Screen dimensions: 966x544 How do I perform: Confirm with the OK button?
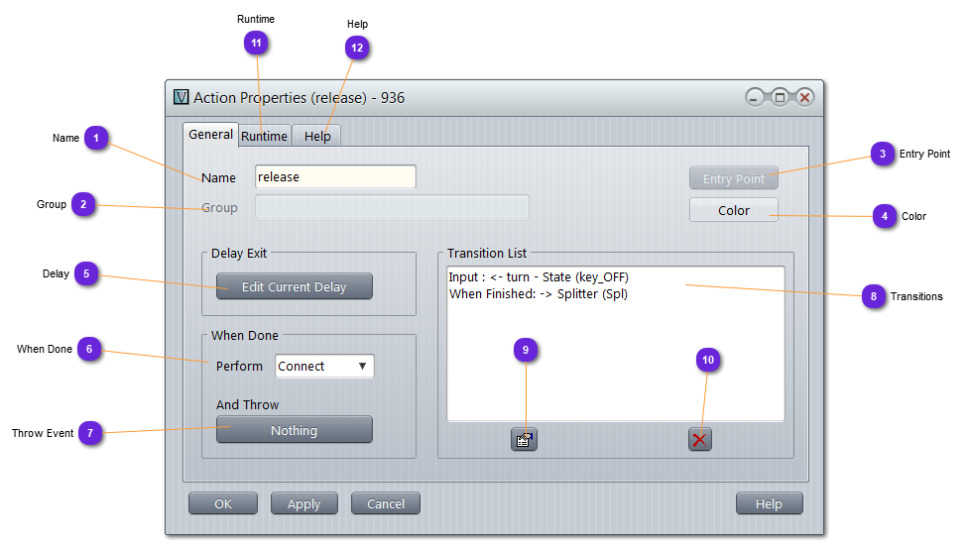click(x=223, y=503)
